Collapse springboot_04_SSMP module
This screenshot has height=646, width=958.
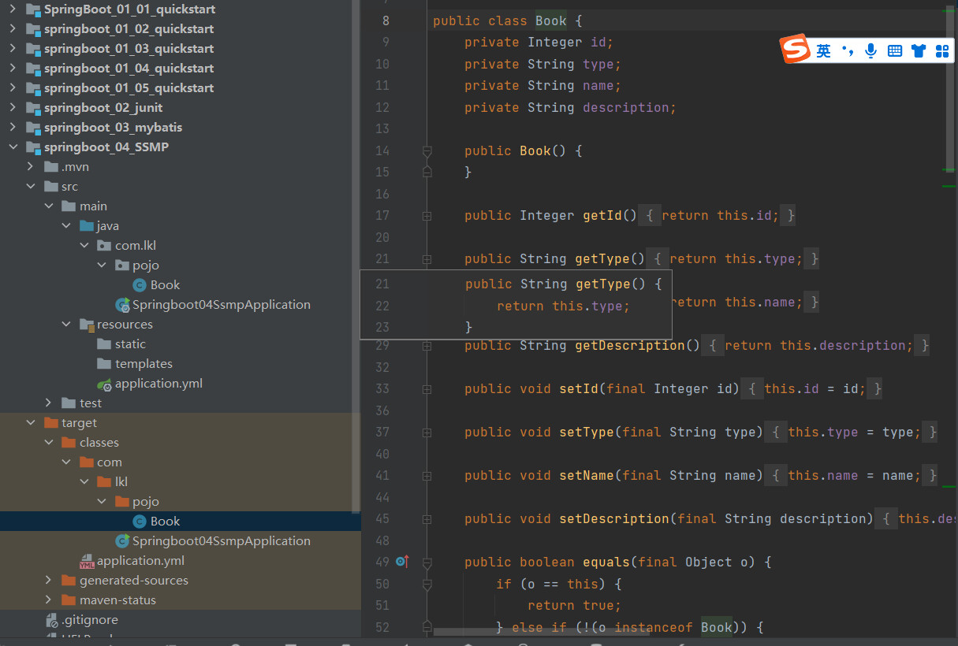13,147
